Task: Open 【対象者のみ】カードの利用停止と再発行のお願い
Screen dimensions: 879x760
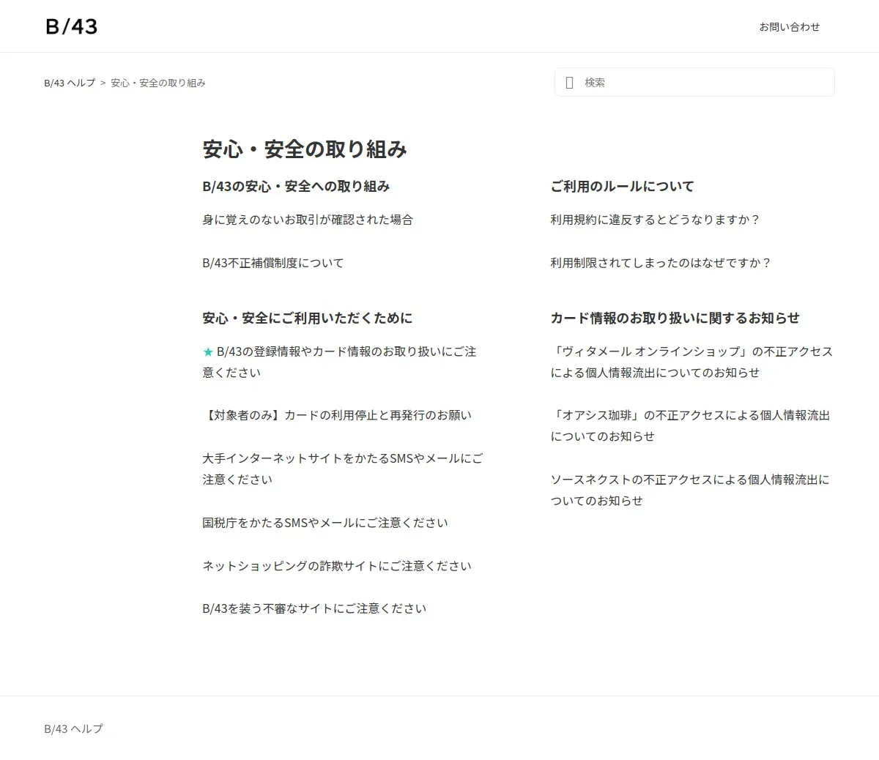Action: coord(337,415)
